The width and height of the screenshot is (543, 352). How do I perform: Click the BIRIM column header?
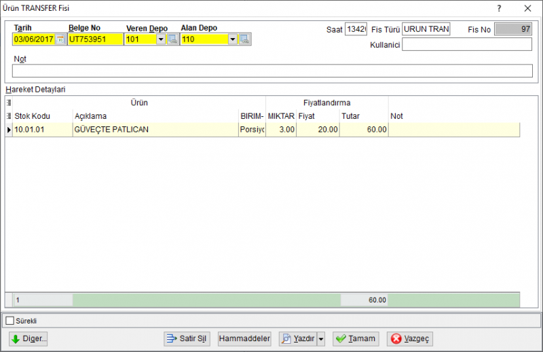[x=252, y=116]
